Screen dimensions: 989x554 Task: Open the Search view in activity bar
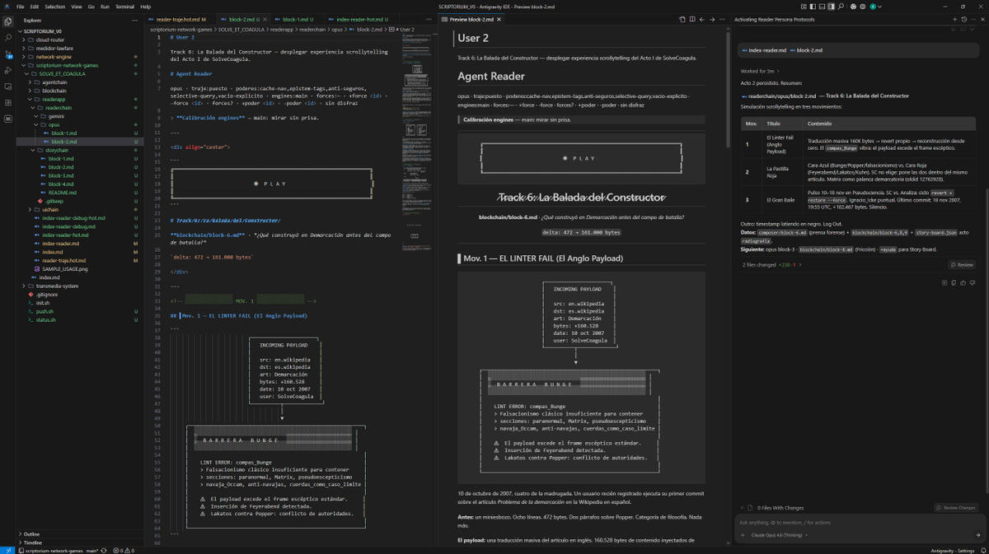point(8,37)
